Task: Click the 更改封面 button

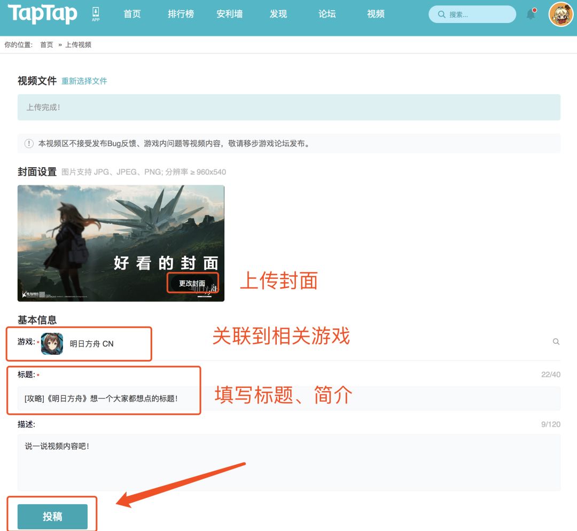Action: (193, 284)
